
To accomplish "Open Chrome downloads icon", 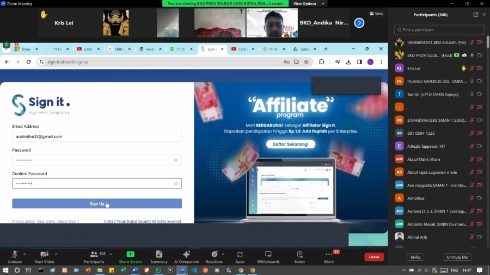I will point(348,62).
